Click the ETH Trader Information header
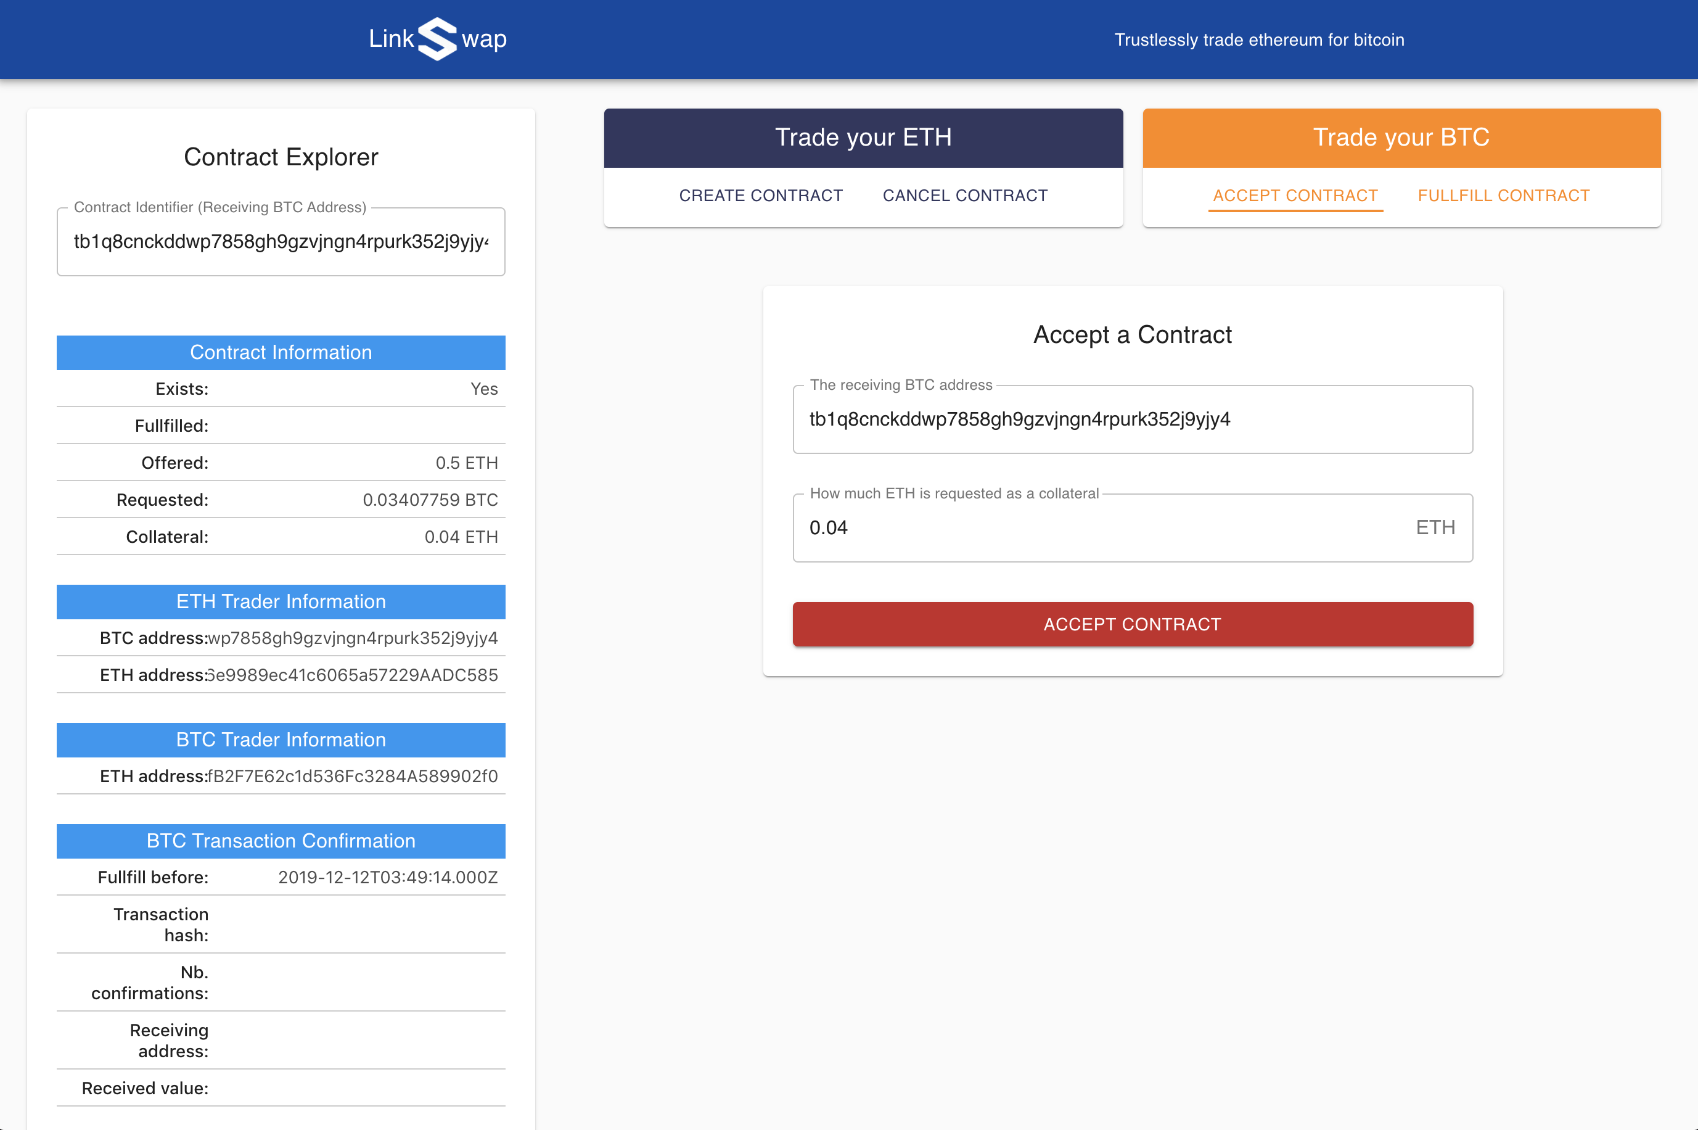1698x1130 pixels. (281, 602)
